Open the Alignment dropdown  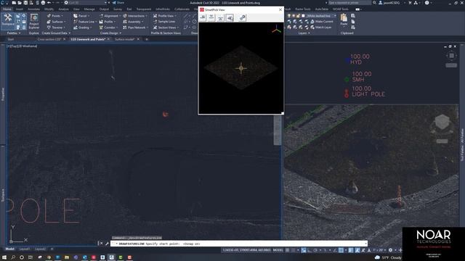[x=110, y=16]
